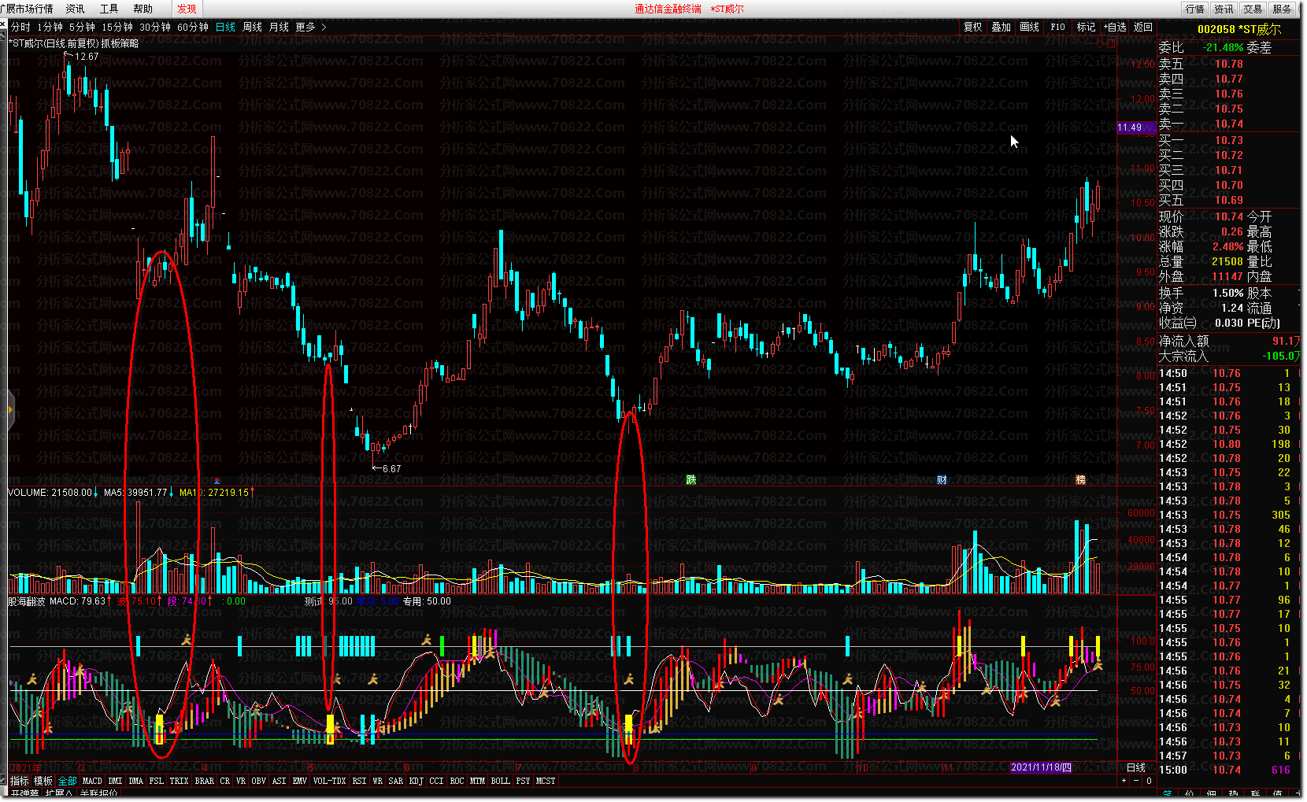Click the 行情 button at top right
The width and height of the screenshot is (1307, 802).
point(1195,9)
